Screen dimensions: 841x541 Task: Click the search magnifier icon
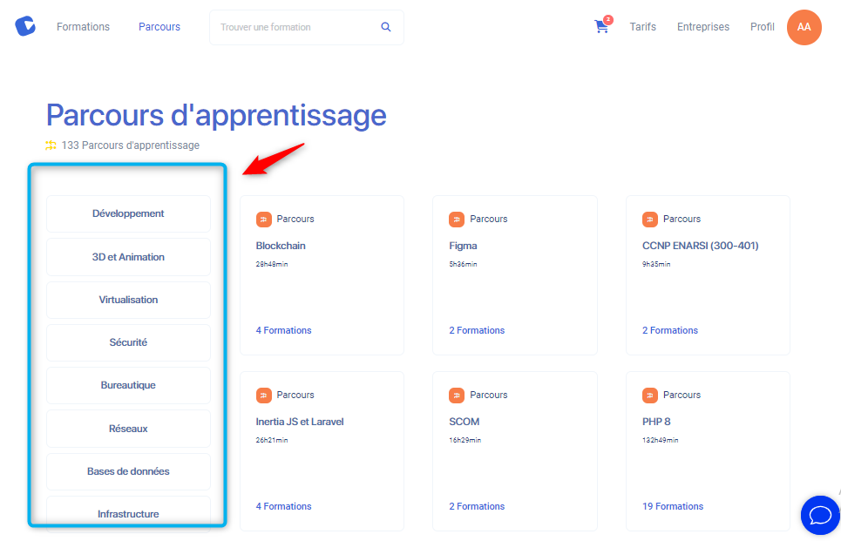[385, 27]
